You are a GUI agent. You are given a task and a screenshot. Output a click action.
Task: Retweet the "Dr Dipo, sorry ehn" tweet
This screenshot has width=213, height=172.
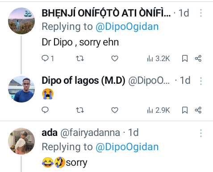pos(80,58)
